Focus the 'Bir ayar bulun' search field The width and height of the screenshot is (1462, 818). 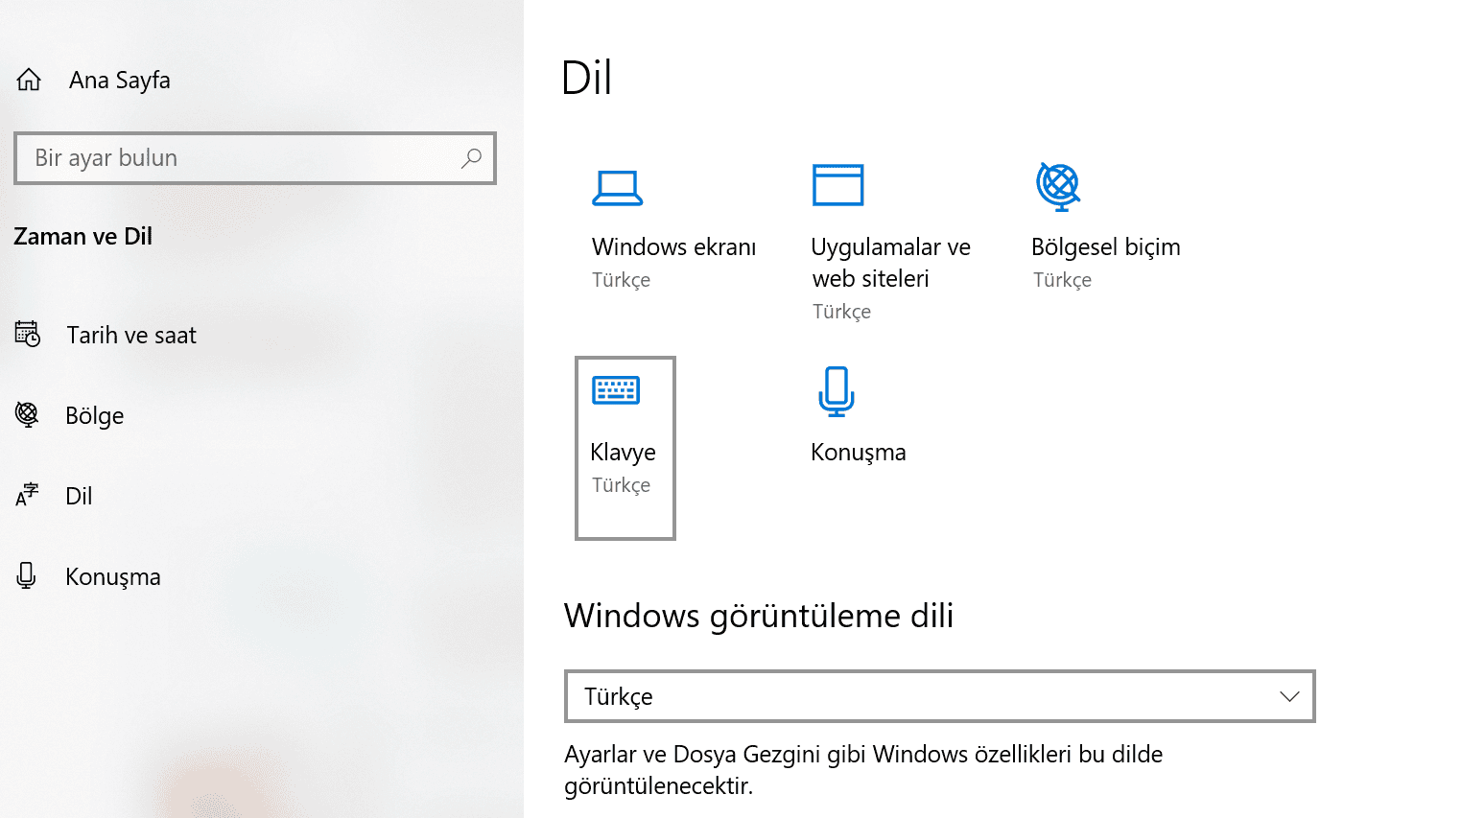coord(240,158)
